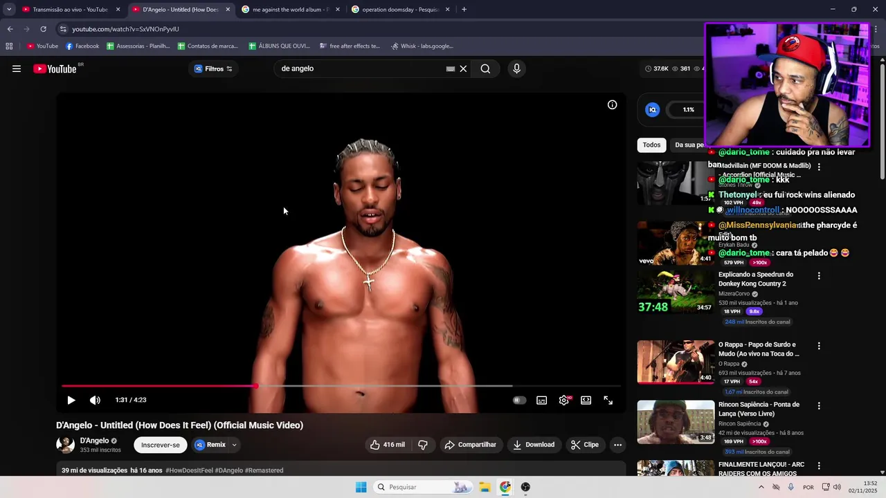This screenshot has height=498, width=886.
Task: Seek on the video progress bar
Action: [x=341, y=386]
